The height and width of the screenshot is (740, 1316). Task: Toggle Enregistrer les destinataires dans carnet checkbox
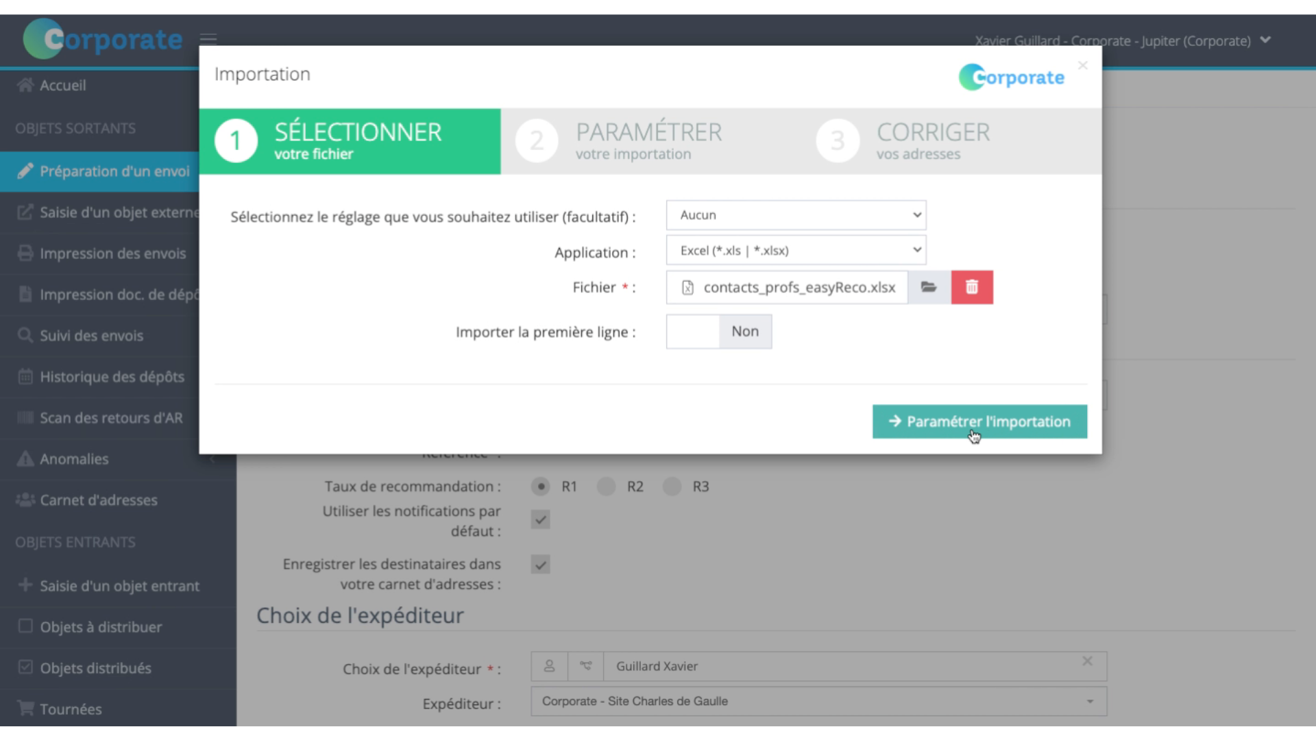(x=540, y=565)
